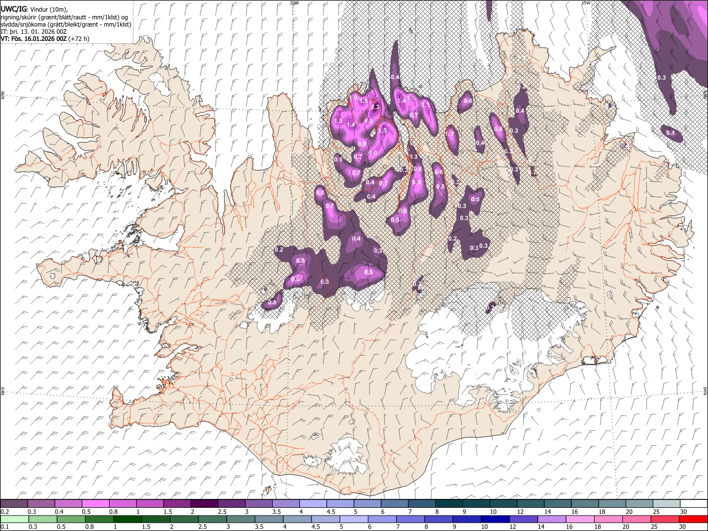Click the 'slydda/snjókoma' legend description line

click(x=66, y=24)
